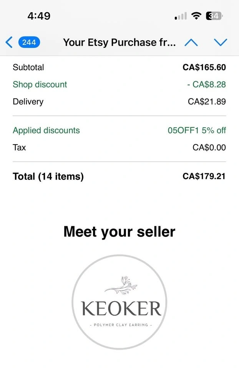Select the total amount CA$179.21
The width and height of the screenshot is (239, 368).
coord(204,176)
